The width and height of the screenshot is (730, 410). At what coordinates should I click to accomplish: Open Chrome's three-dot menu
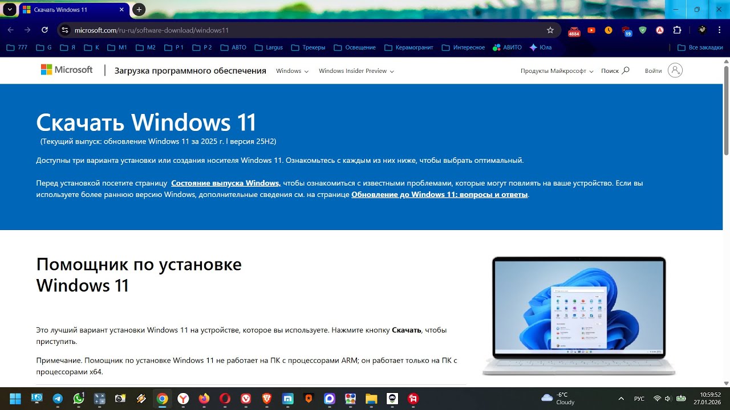(719, 30)
